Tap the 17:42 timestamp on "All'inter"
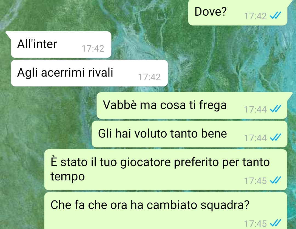This screenshot has width=296, height=229. tap(93, 49)
